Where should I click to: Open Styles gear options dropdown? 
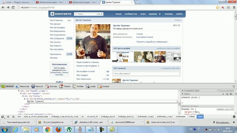[231, 94]
